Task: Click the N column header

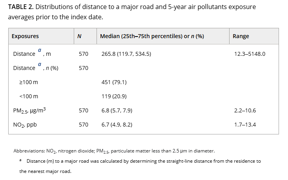Action: point(79,36)
